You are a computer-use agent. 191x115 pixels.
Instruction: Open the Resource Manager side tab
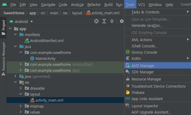click(3, 59)
